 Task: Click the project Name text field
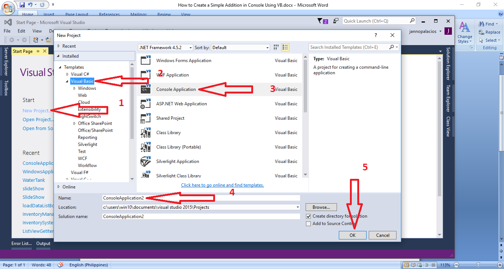click(x=201, y=198)
